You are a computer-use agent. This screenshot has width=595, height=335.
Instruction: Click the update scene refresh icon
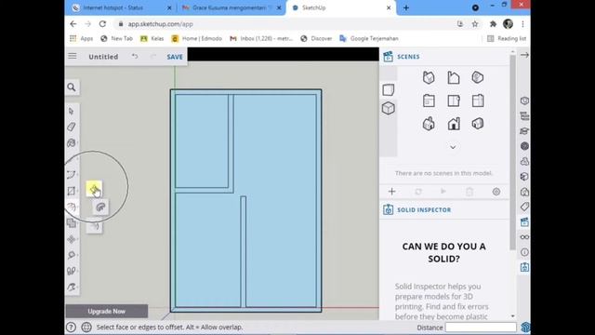pyautogui.click(x=418, y=192)
